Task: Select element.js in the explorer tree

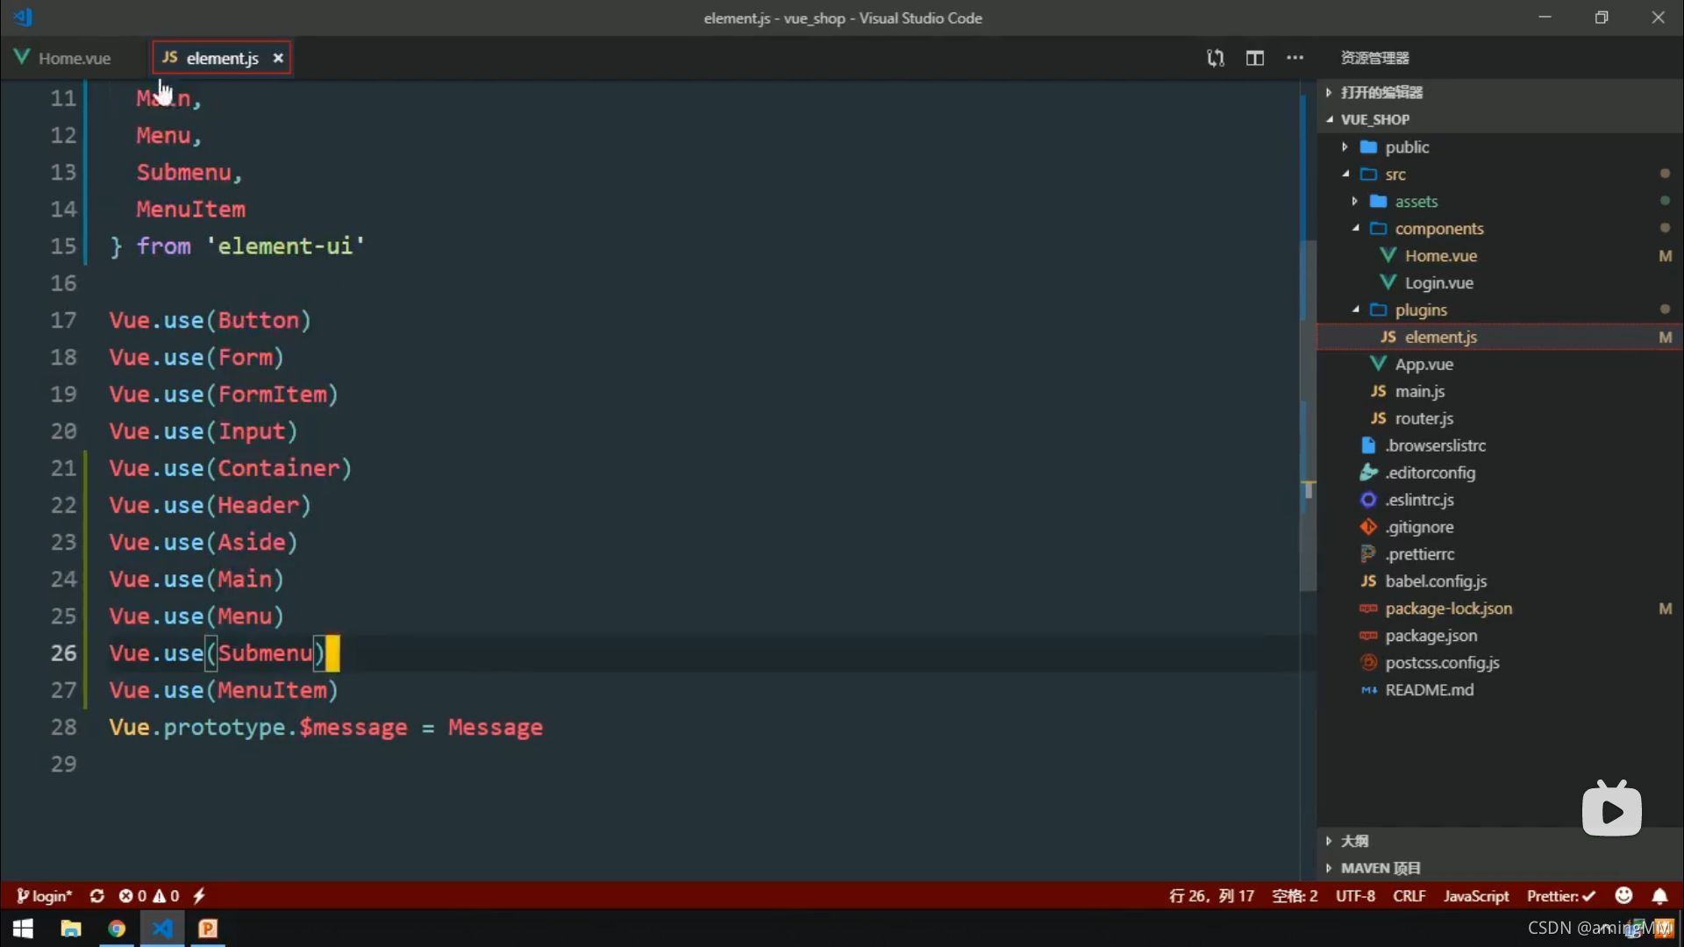Action: point(1500,338)
